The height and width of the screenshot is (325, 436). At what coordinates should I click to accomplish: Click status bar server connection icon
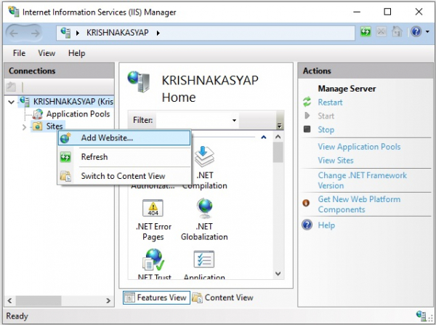coord(421,316)
